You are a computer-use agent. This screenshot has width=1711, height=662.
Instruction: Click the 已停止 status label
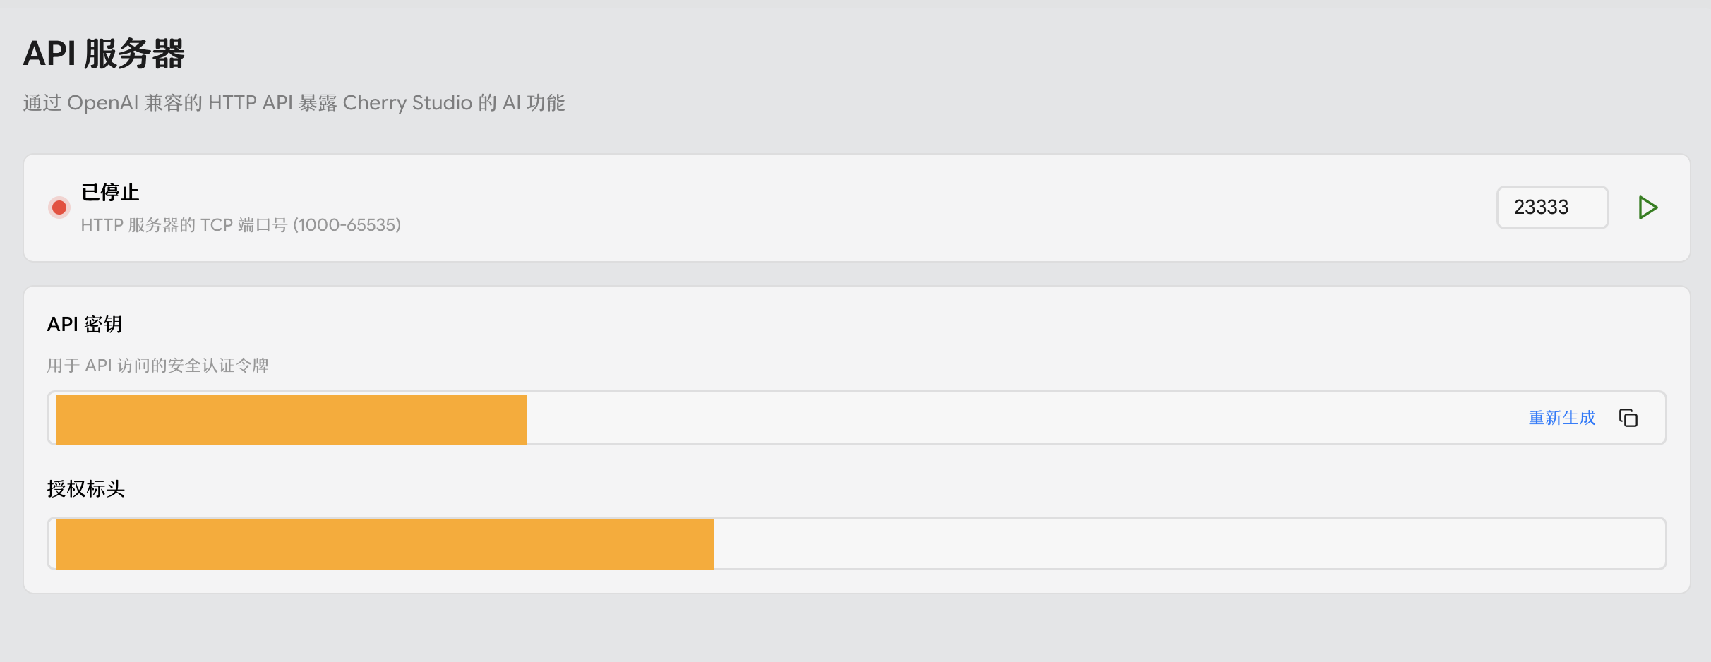tap(110, 192)
